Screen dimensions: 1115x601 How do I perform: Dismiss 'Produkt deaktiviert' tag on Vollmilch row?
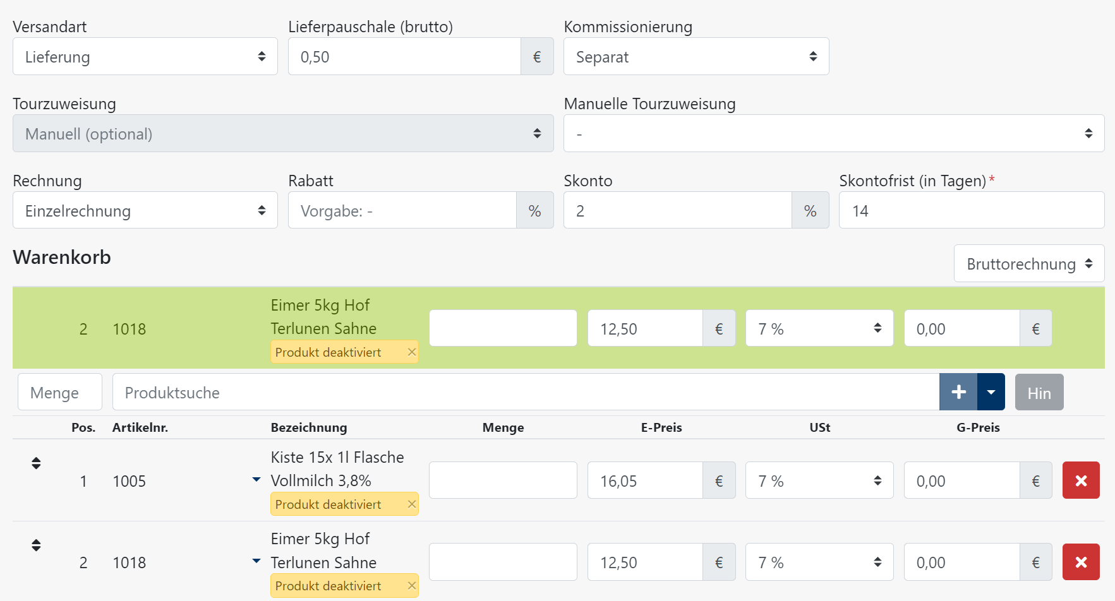[x=411, y=504]
